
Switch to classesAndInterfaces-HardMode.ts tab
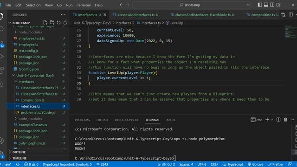[x=202, y=15]
